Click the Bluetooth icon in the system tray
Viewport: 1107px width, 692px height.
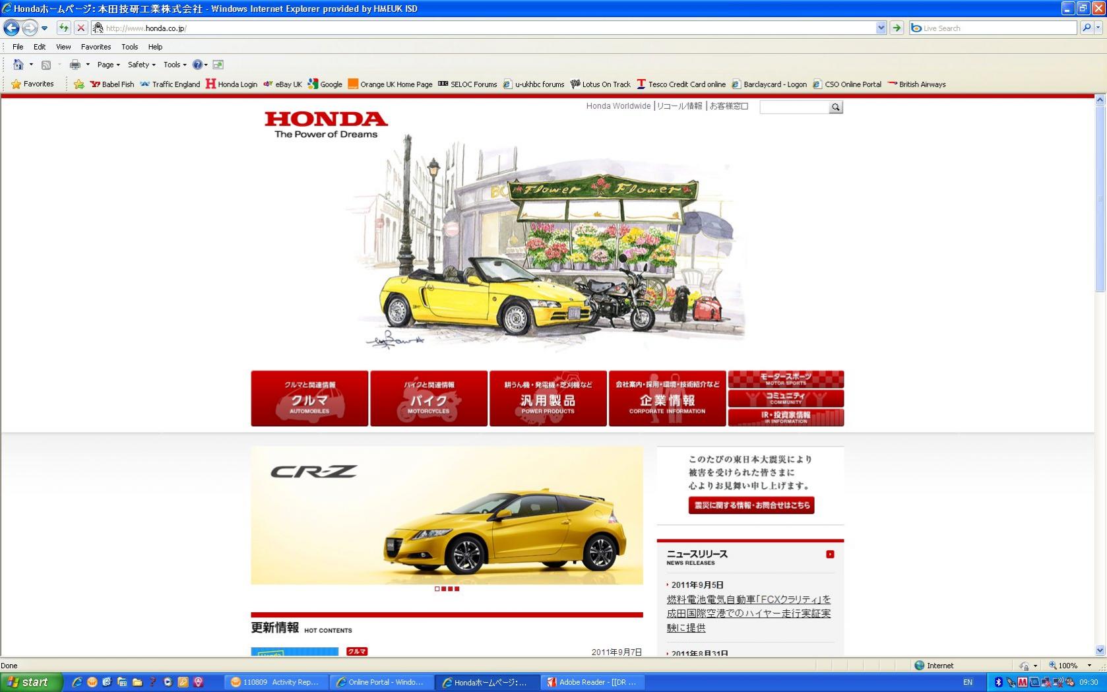coord(998,682)
